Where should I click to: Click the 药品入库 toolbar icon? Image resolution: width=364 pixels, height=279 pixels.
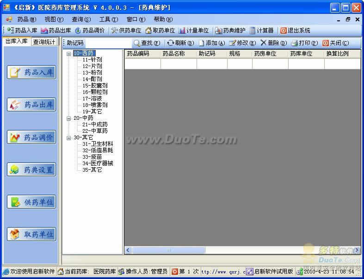tap(10, 30)
